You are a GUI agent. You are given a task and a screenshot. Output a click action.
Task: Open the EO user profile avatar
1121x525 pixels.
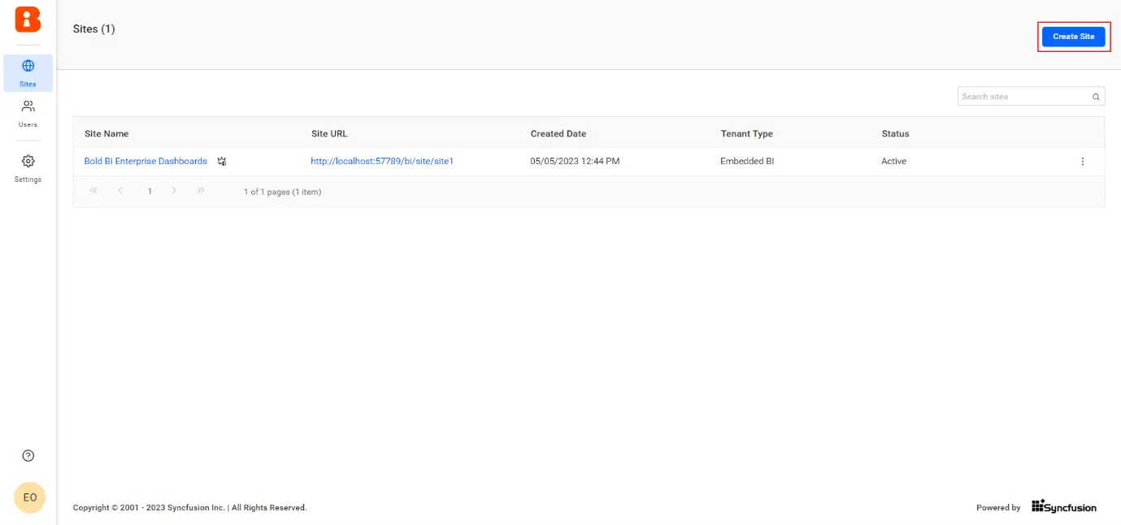[x=30, y=497]
